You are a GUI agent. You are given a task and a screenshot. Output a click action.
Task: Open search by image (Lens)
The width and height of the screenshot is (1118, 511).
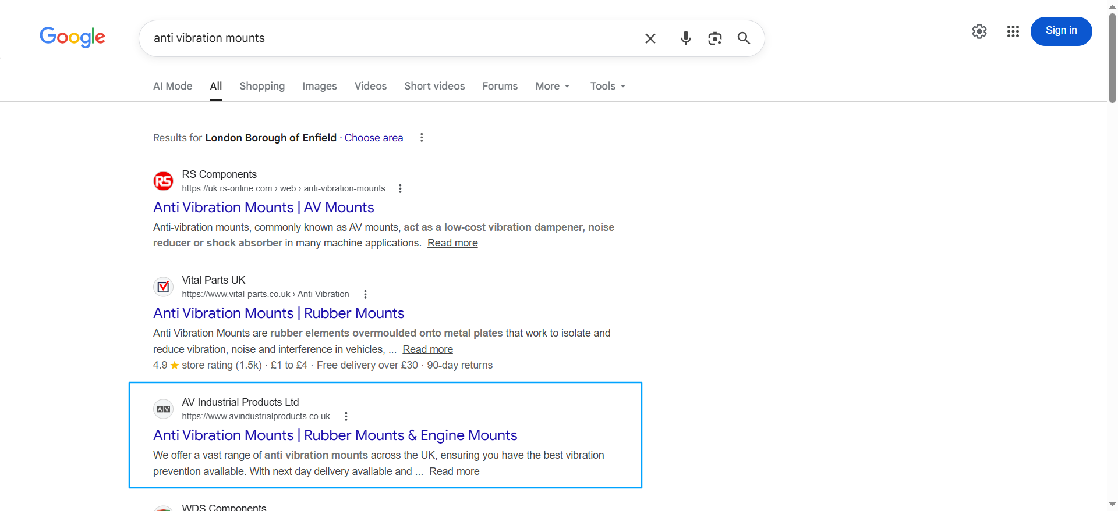(x=715, y=38)
